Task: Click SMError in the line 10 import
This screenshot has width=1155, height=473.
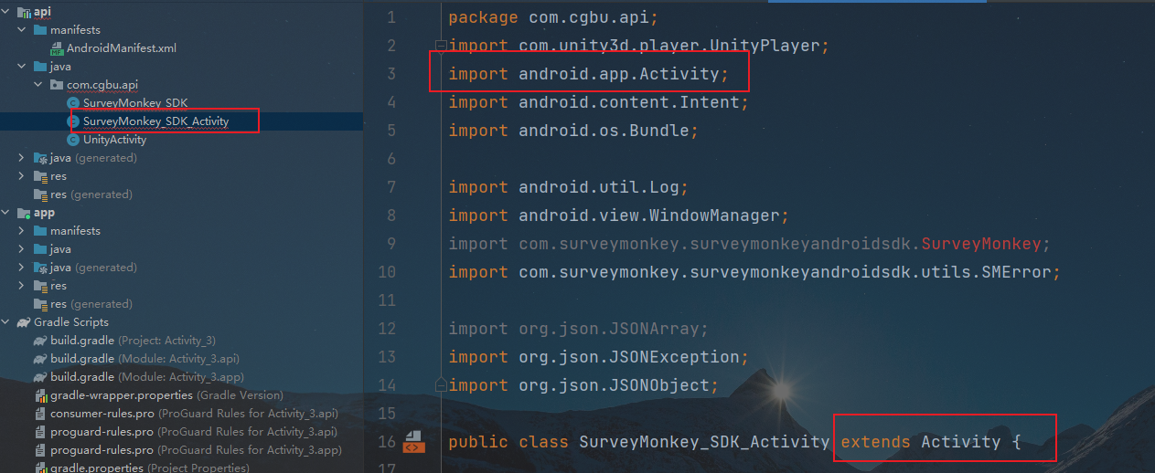Action: coord(1017,272)
